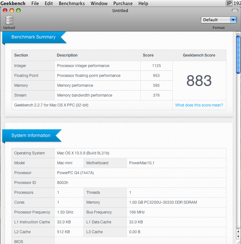Click '1.00 GB PC3200U-30330 DDR SDRAM' value
241x244 pixels.
(x=163, y=202)
